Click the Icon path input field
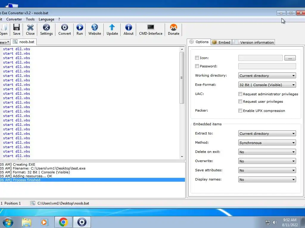This screenshot has height=228, width=305. pos(260,58)
